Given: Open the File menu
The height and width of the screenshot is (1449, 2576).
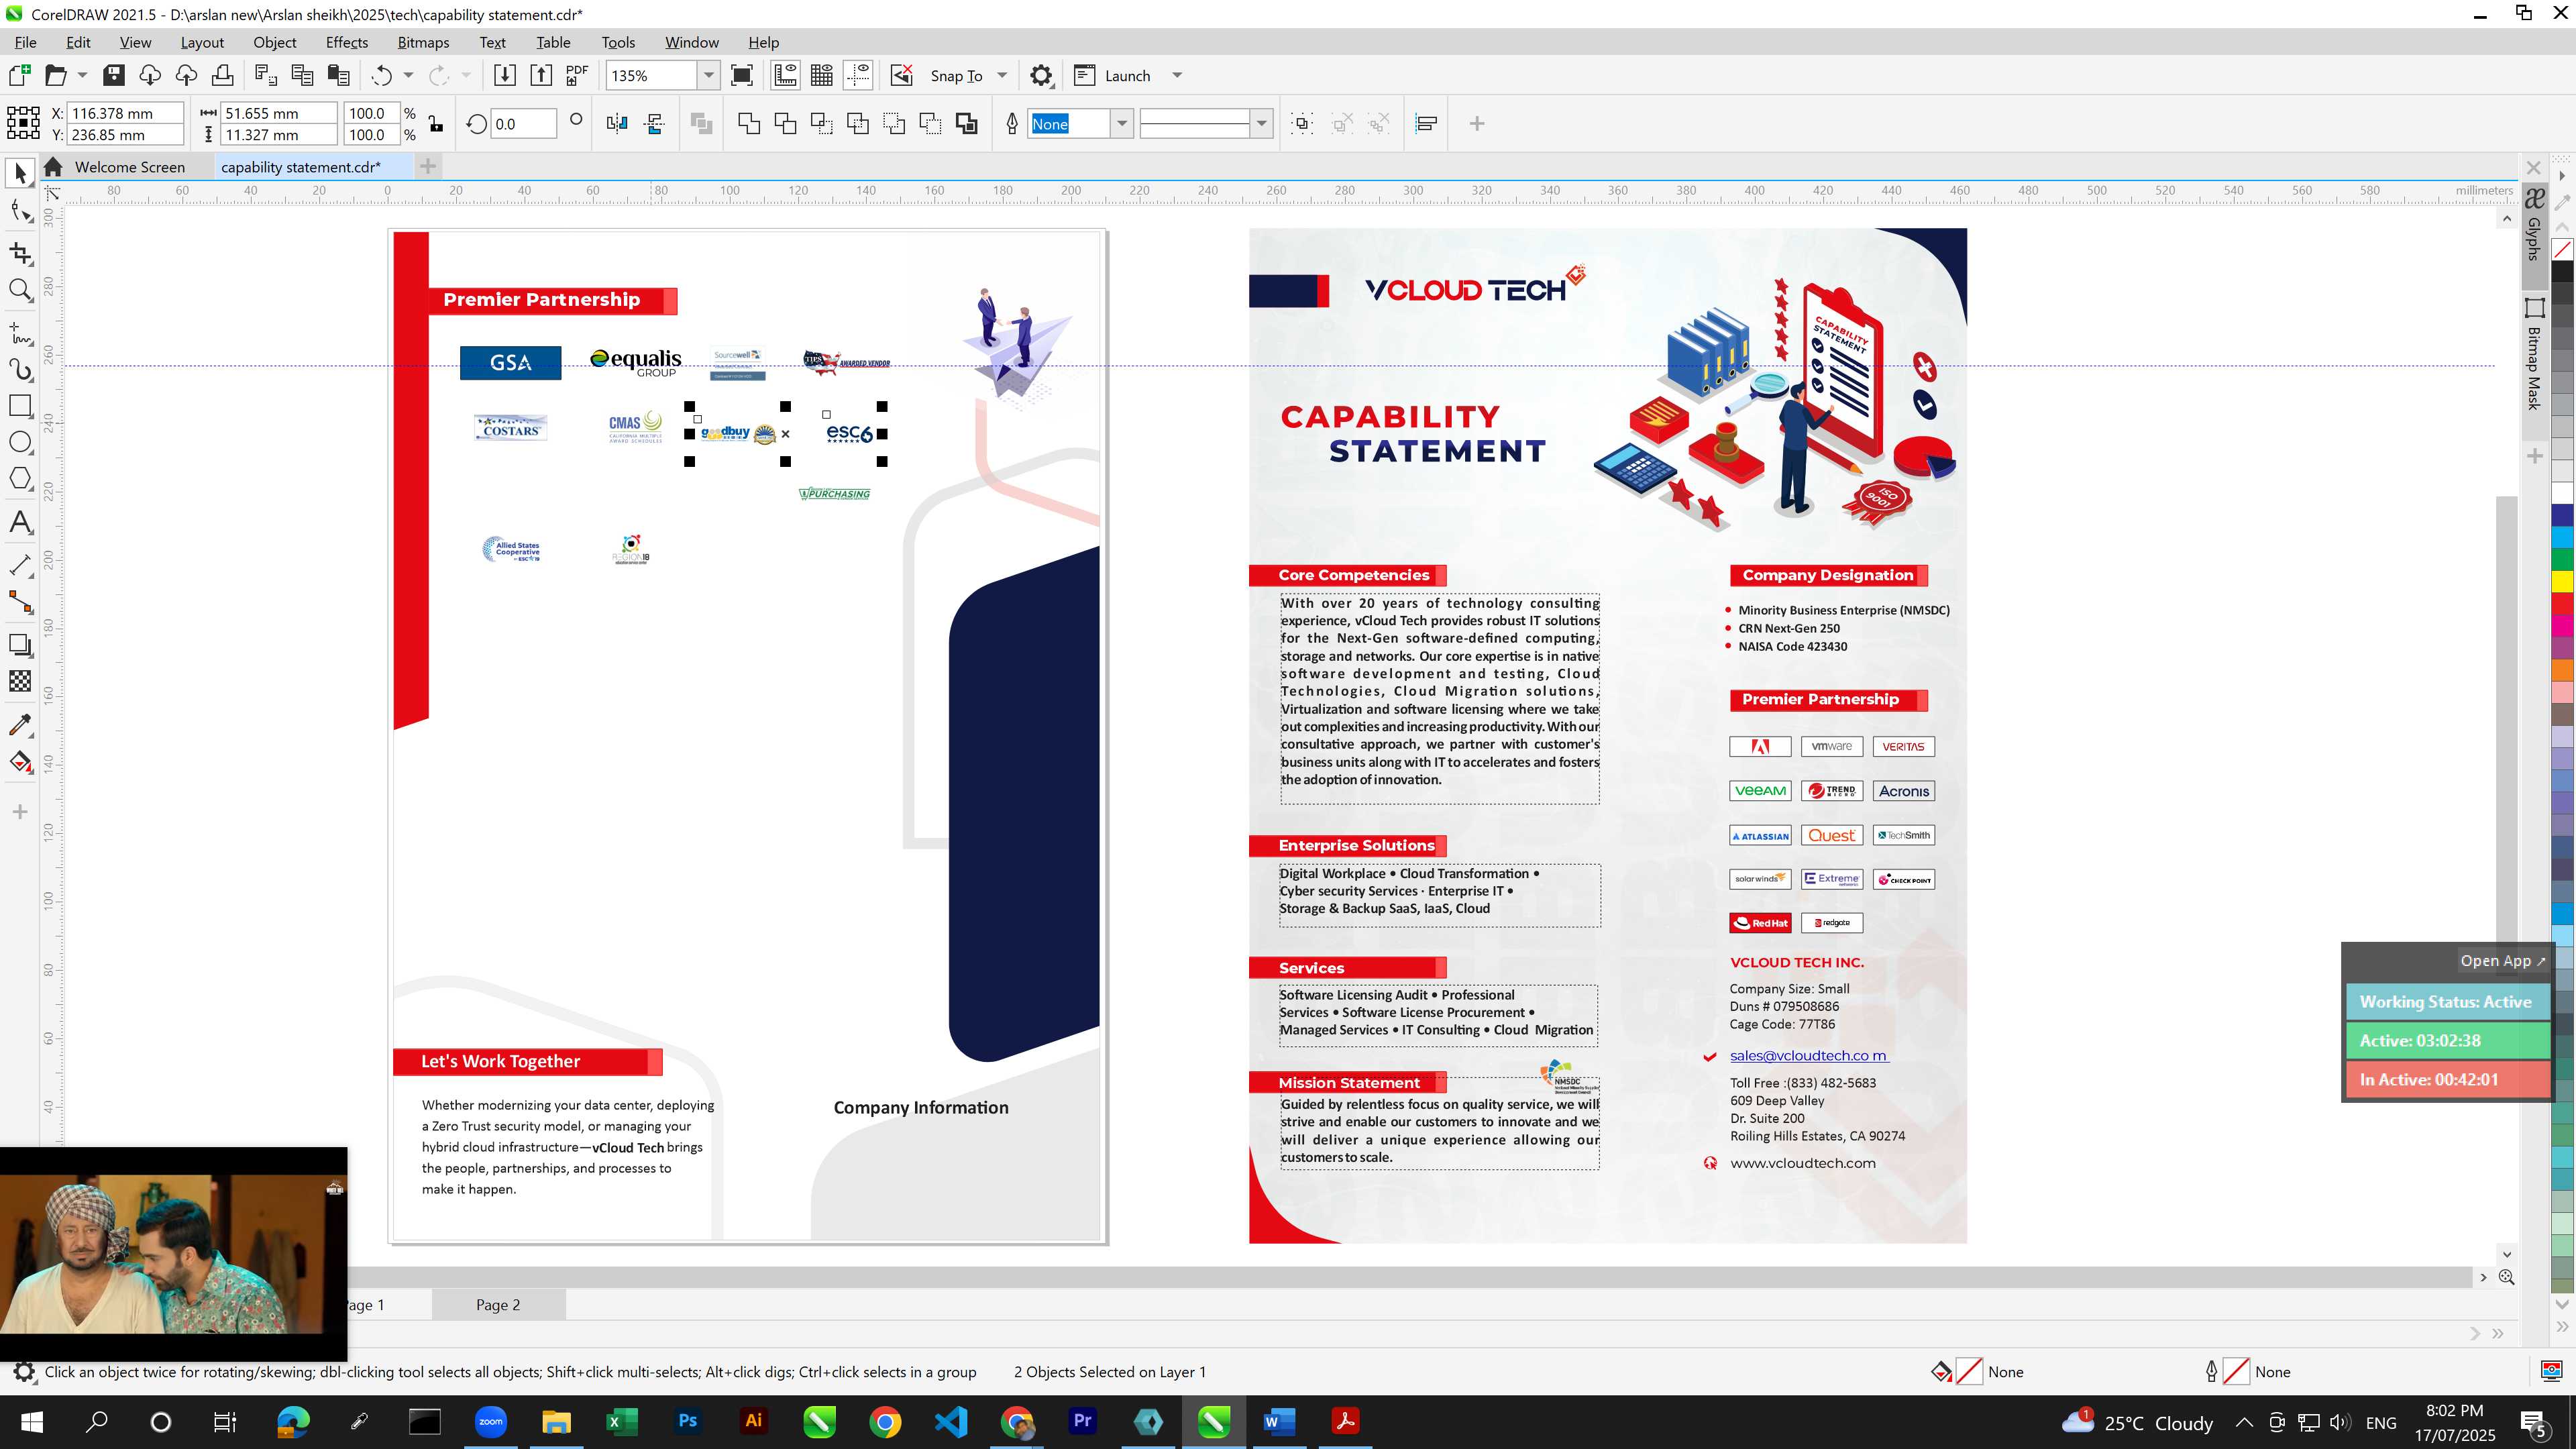Looking at the screenshot, I should (25, 42).
